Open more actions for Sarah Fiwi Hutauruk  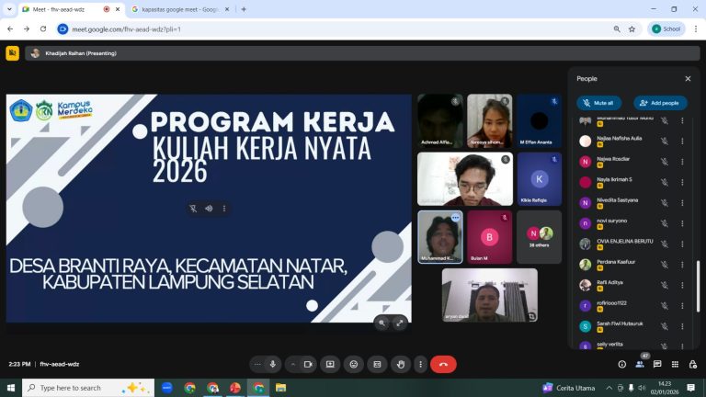click(682, 326)
